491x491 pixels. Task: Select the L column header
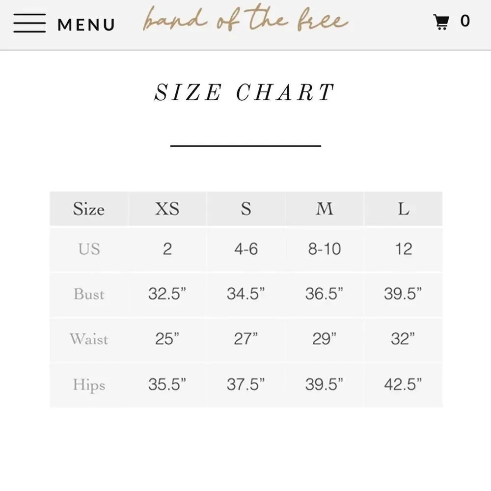click(403, 209)
